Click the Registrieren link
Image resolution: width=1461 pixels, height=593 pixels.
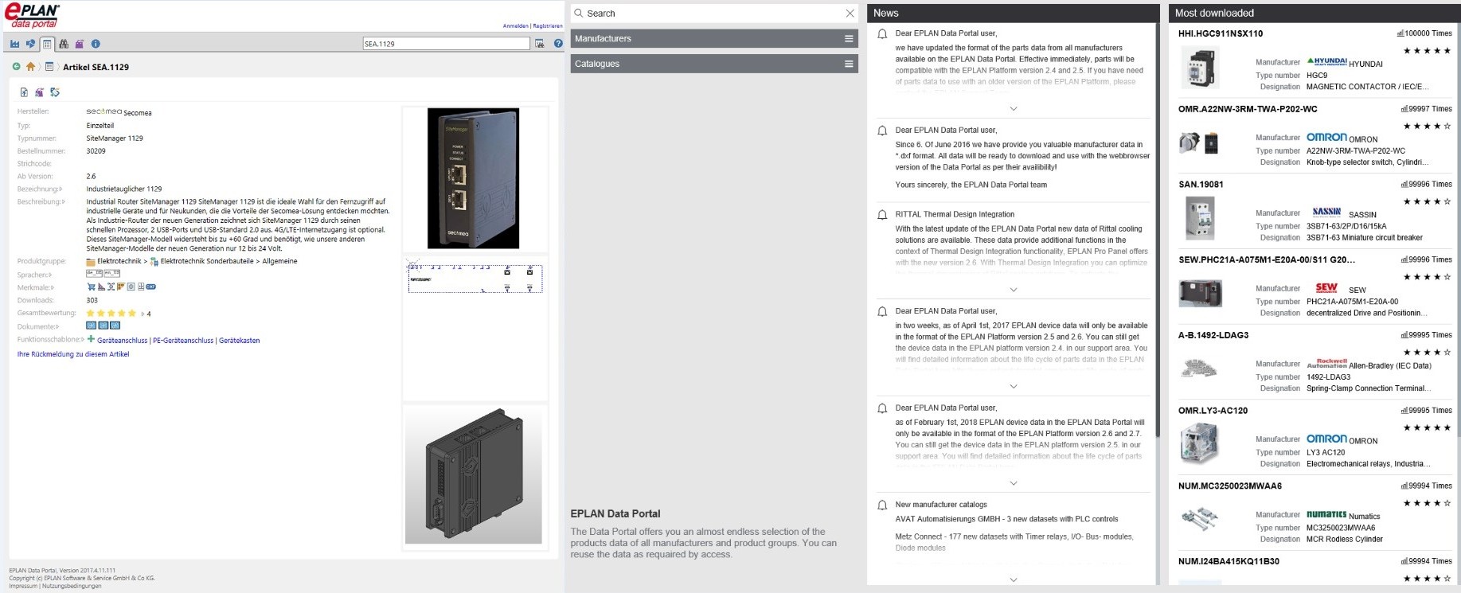click(x=548, y=26)
